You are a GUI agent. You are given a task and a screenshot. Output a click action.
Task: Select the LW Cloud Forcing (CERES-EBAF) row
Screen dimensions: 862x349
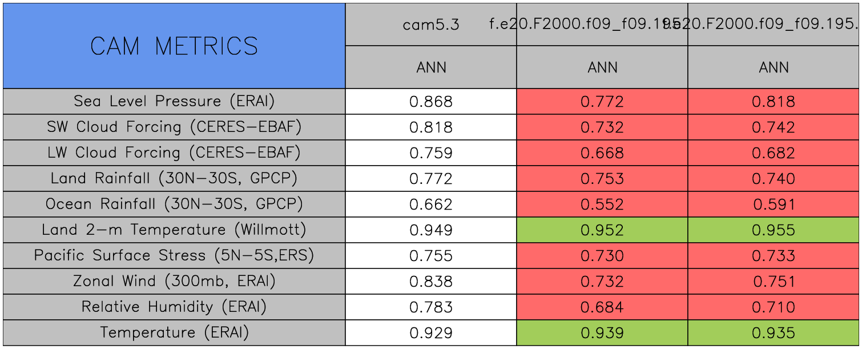[174, 153]
